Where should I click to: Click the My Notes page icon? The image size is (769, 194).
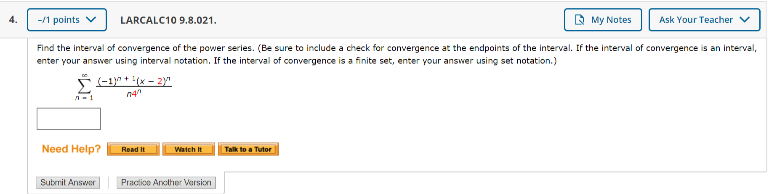click(x=580, y=20)
